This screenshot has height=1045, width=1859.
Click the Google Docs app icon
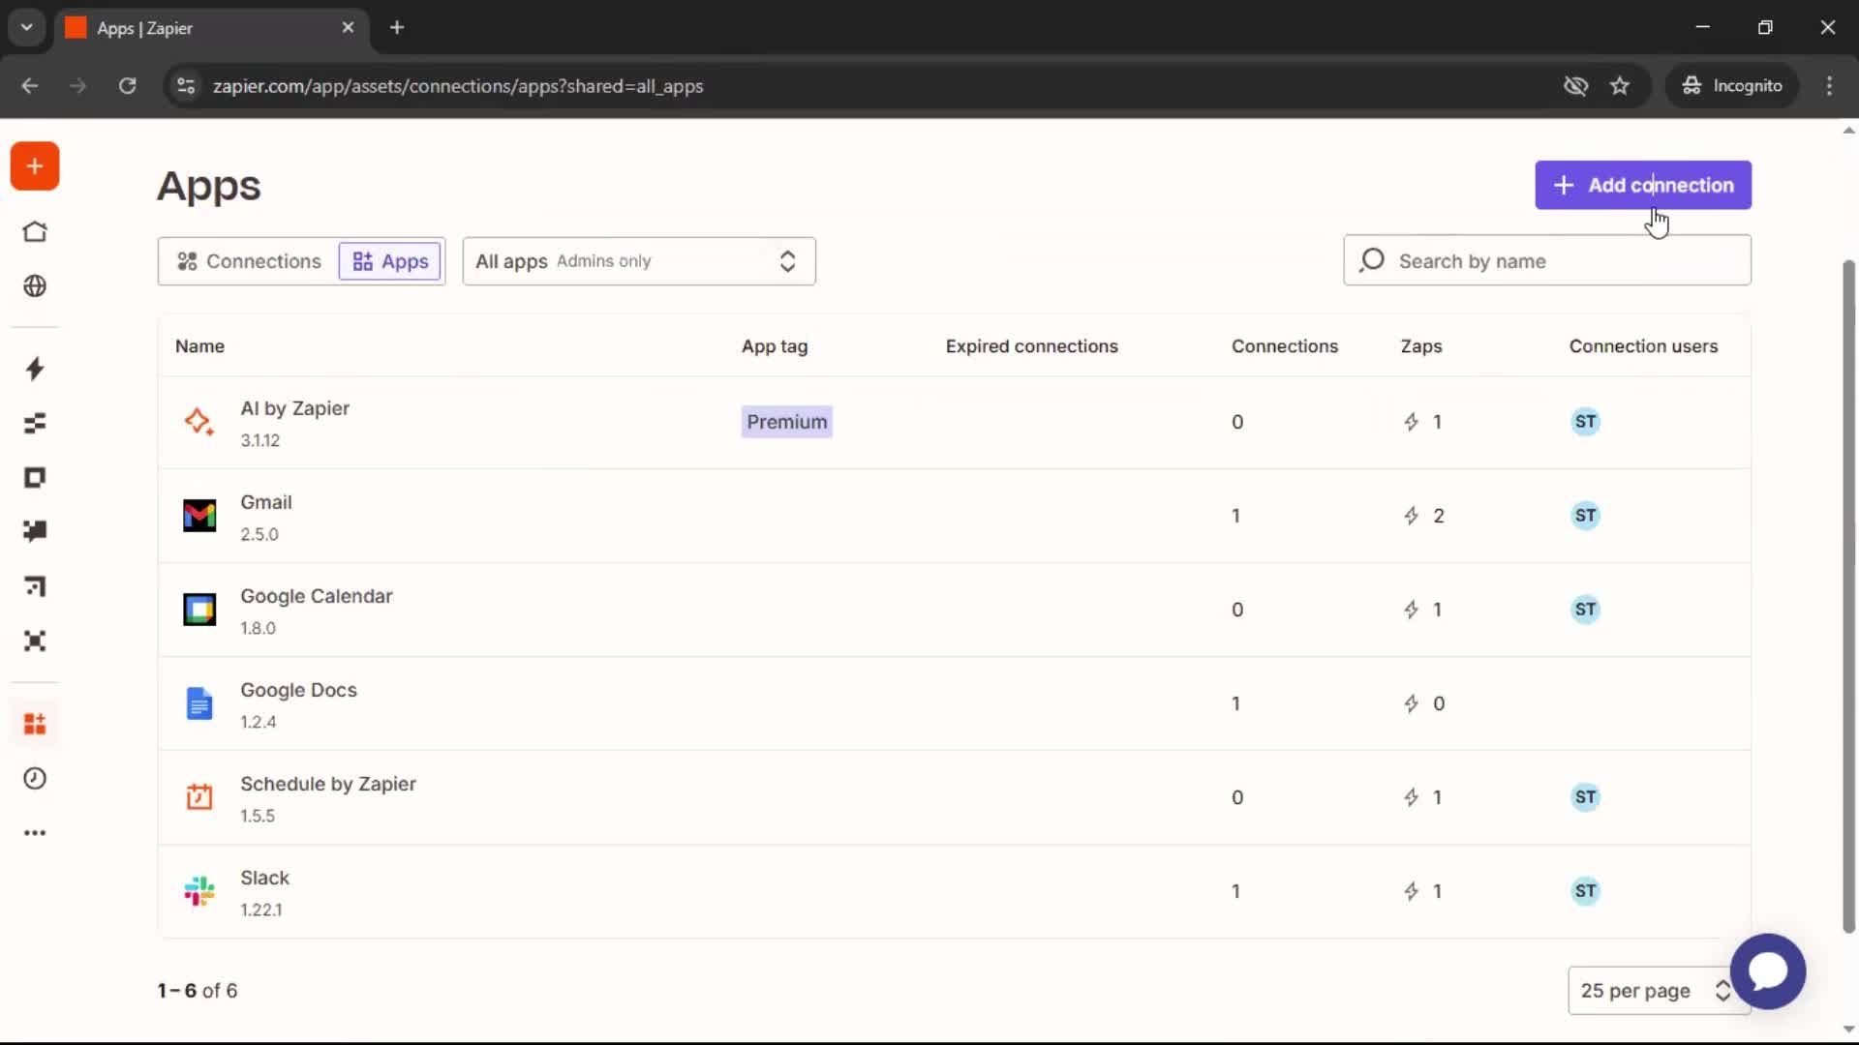point(199,703)
